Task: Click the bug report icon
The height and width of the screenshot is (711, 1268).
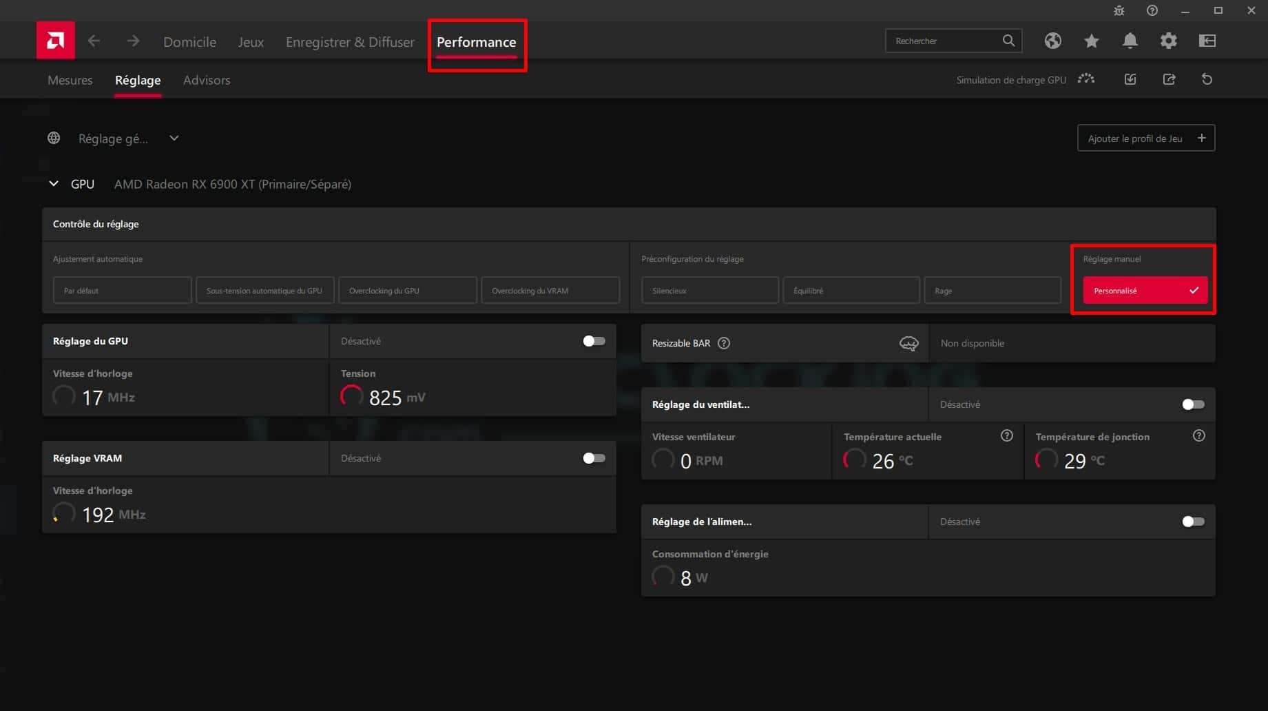Action: pyautogui.click(x=1119, y=10)
